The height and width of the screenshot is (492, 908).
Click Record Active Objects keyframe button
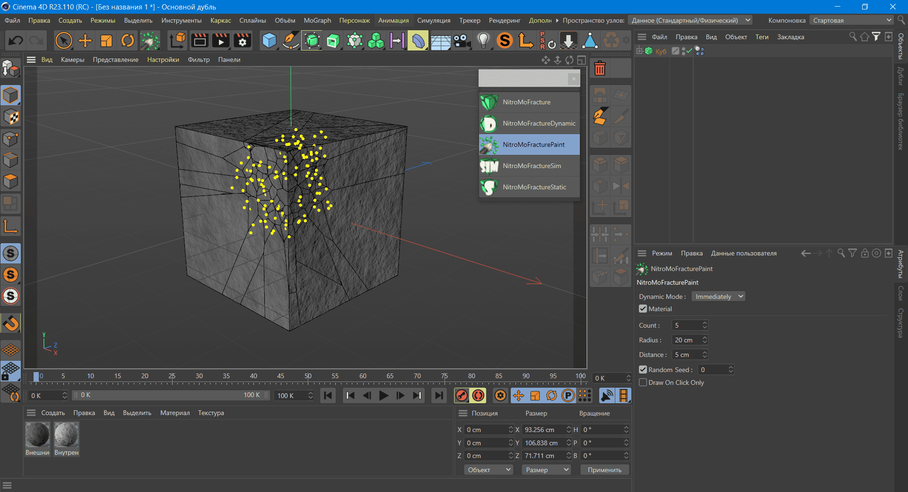coord(462,396)
